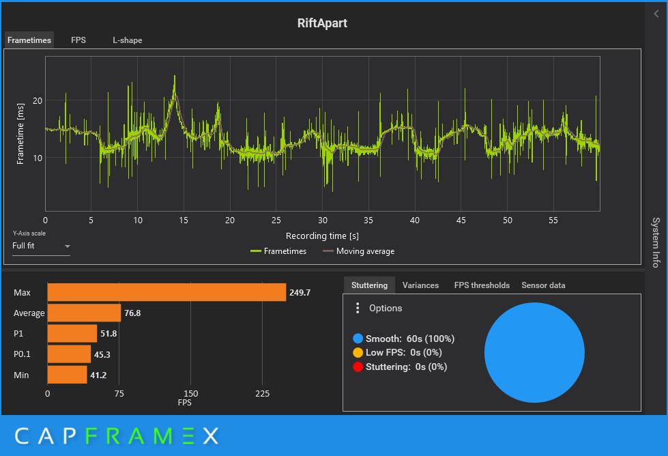
Task: Open the three-dot Options menu icon
Action: click(358, 308)
